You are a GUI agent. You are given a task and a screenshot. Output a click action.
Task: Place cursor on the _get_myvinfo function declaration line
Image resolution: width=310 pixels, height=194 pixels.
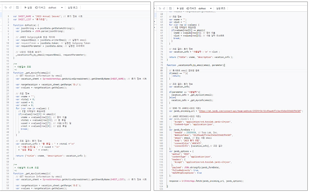pyautogui.click(x=32, y=73)
